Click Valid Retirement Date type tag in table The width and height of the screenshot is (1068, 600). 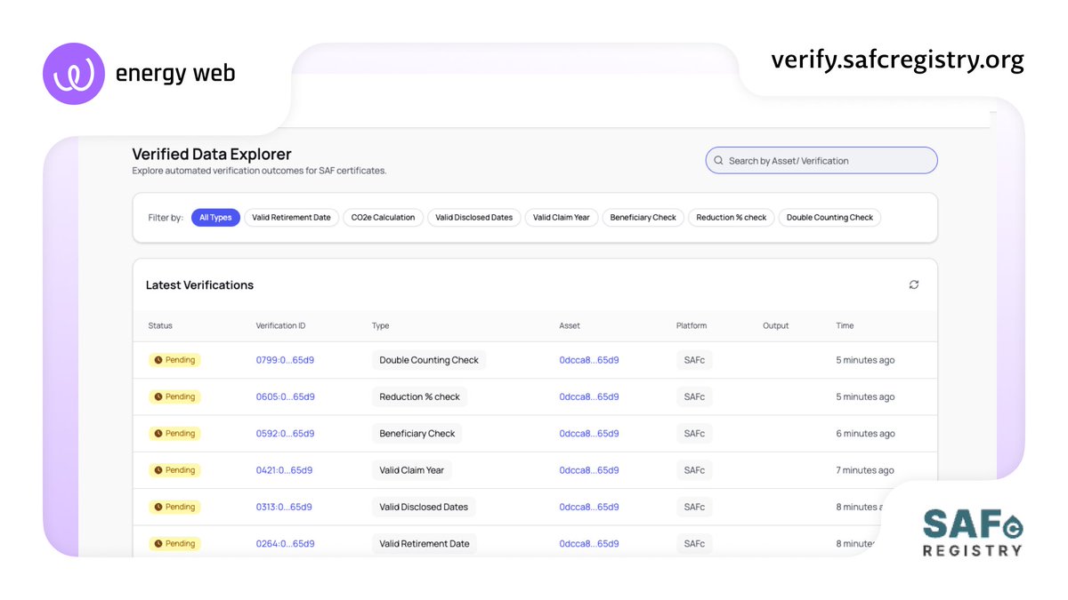tap(424, 543)
